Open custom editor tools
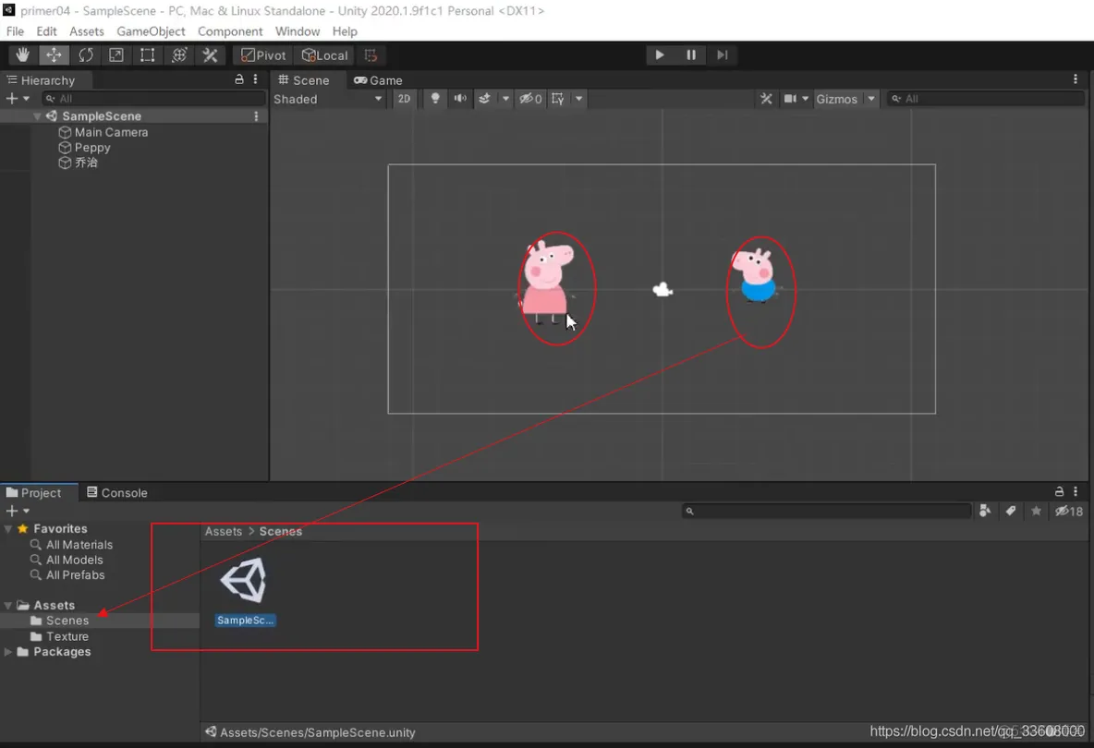The height and width of the screenshot is (748, 1094). [210, 55]
